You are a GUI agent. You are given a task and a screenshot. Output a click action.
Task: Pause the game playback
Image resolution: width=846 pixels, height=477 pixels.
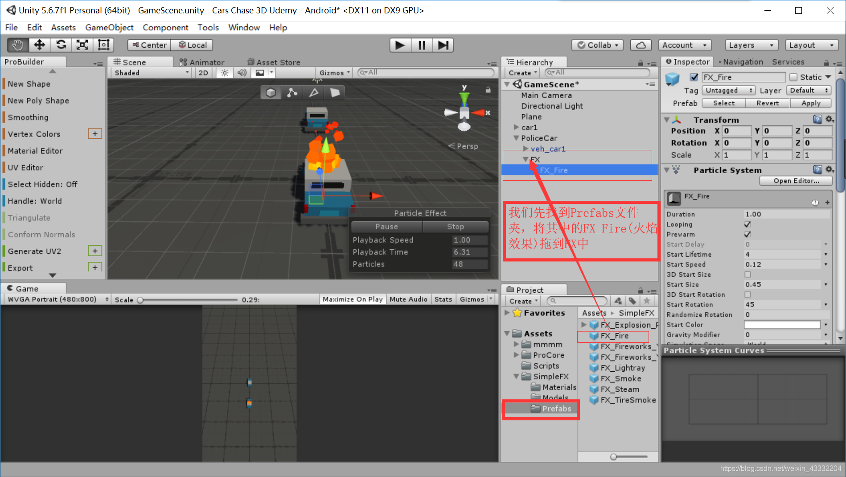[422, 45]
